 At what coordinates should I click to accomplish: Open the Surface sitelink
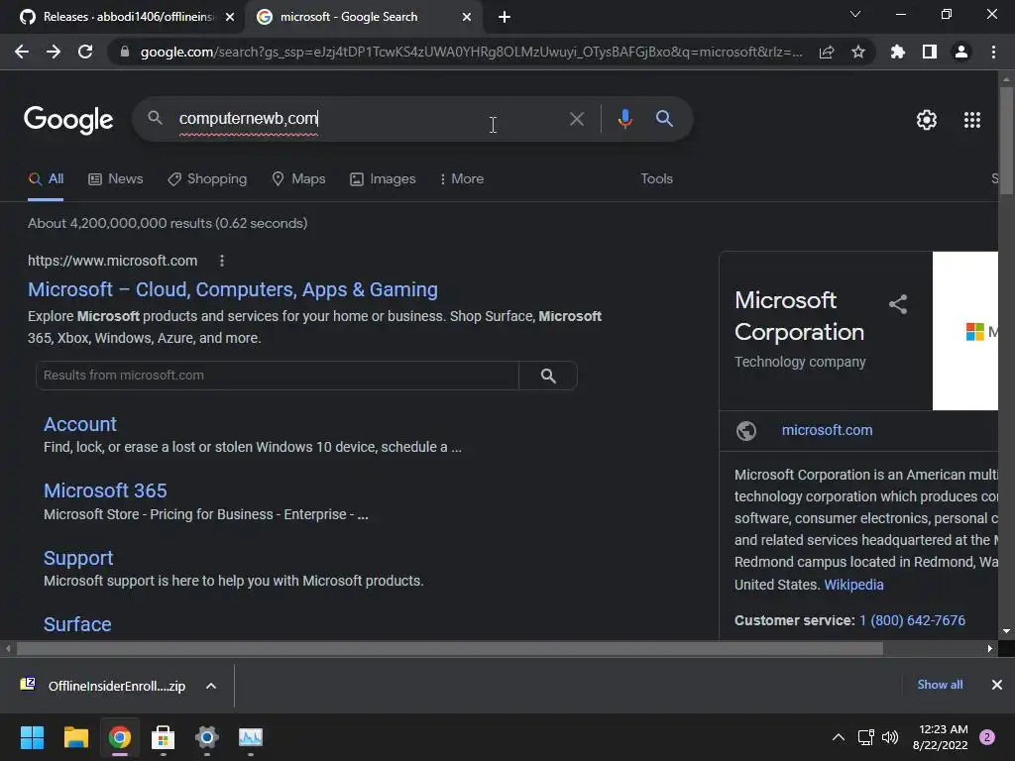pos(77,624)
